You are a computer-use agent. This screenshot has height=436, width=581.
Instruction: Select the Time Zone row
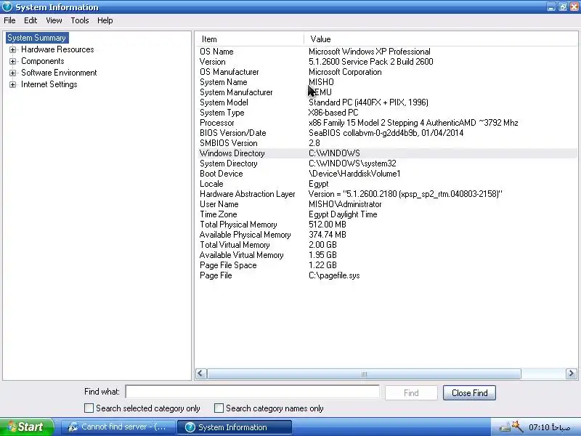click(x=387, y=214)
